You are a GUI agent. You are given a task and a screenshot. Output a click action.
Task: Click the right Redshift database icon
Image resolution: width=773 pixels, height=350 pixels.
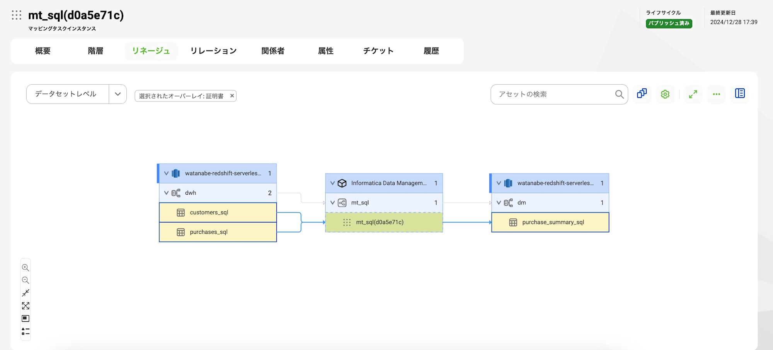point(508,183)
